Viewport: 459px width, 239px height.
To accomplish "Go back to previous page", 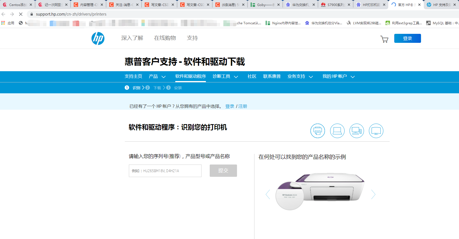I will coord(4,14).
